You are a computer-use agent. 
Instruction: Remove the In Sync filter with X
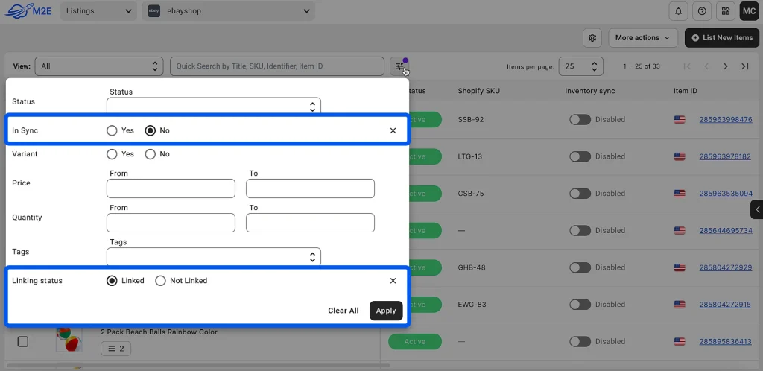click(393, 130)
